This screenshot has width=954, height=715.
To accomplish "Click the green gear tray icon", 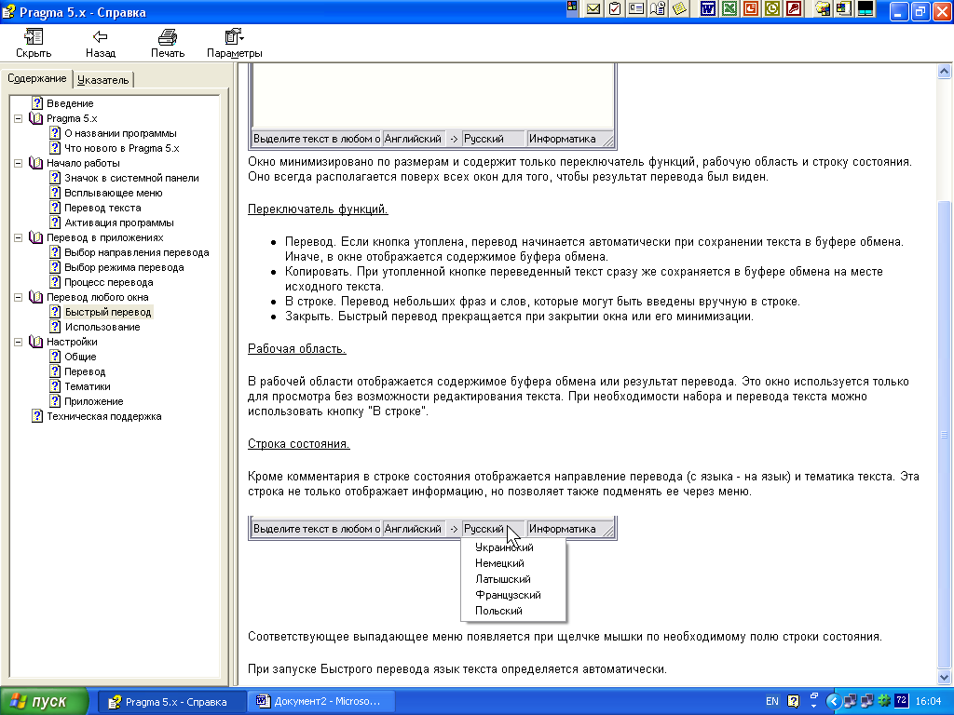I will (885, 701).
